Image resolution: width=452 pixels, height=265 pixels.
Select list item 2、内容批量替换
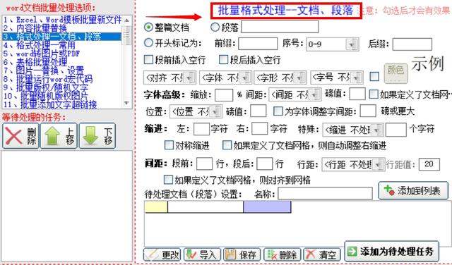tap(62, 28)
